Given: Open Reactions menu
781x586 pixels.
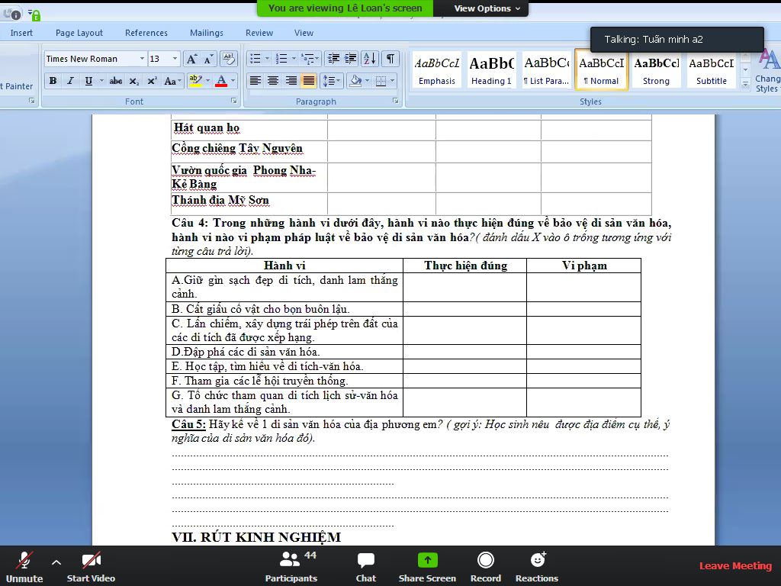Looking at the screenshot, I should pos(537,567).
